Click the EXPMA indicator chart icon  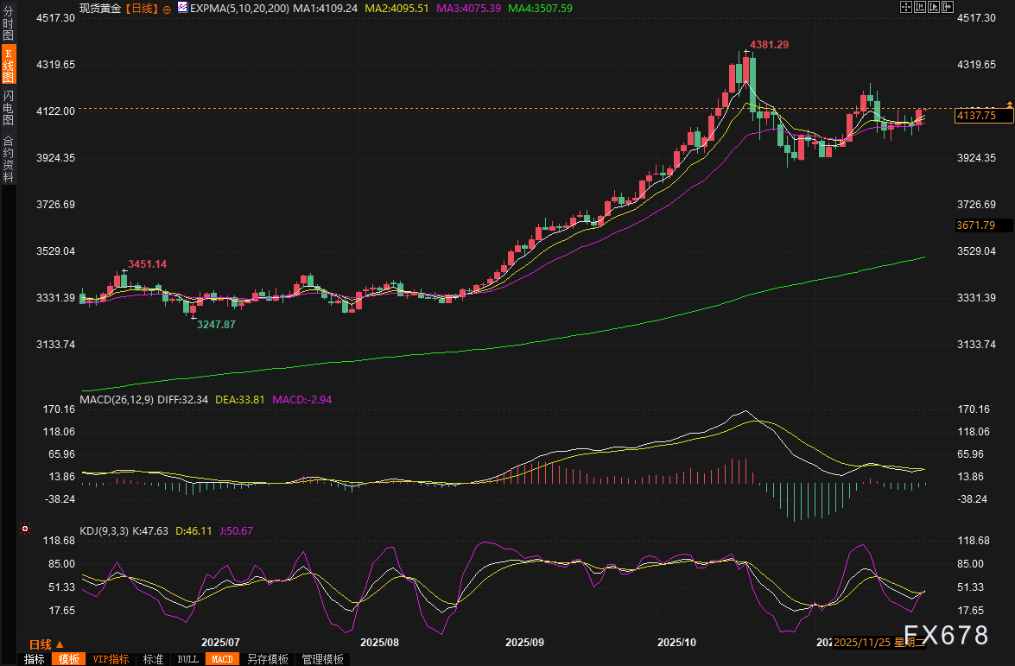[182, 7]
